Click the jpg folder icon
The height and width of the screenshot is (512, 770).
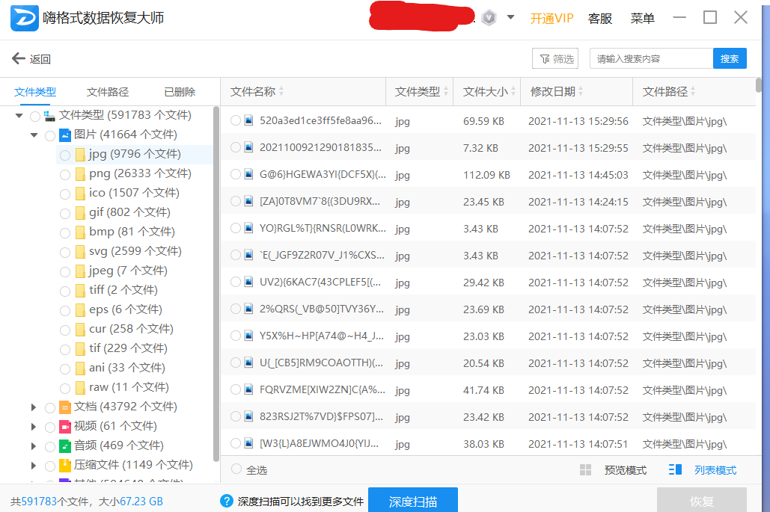click(x=81, y=155)
